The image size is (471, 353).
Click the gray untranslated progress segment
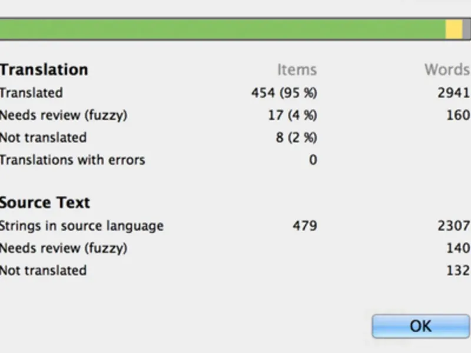pyautogui.click(x=466, y=29)
